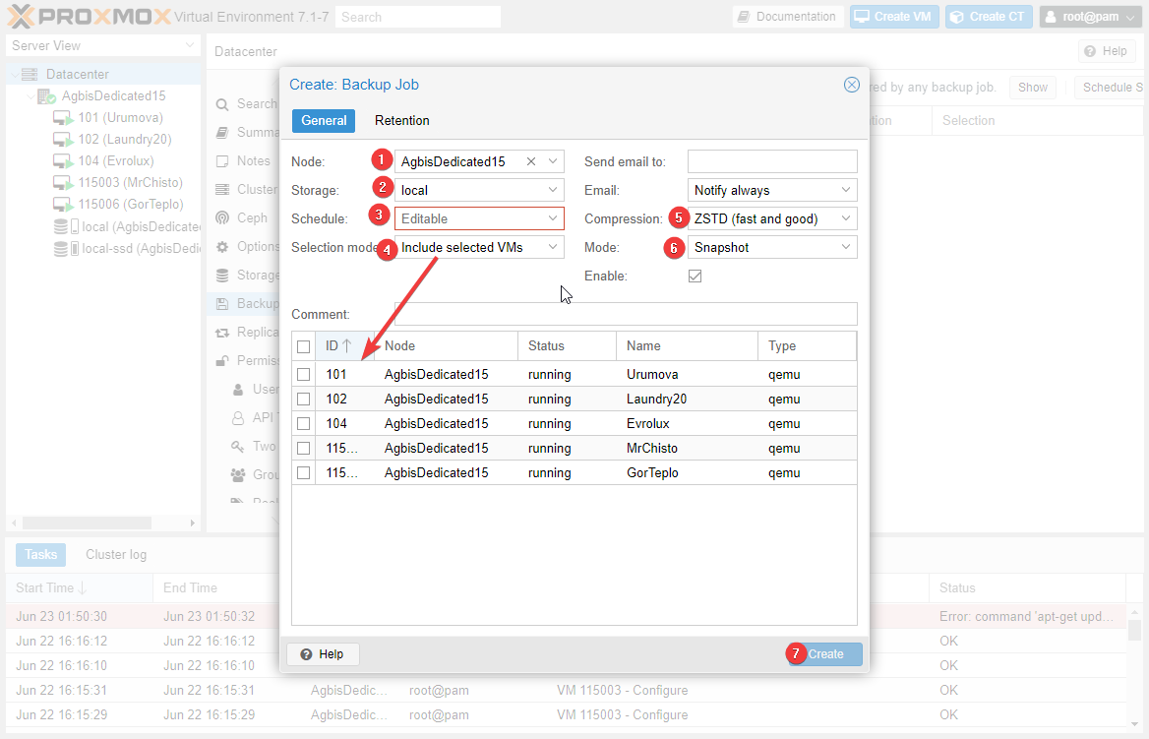Toggle the Enable checkbox
The width and height of the screenshot is (1149, 739).
(x=695, y=277)
